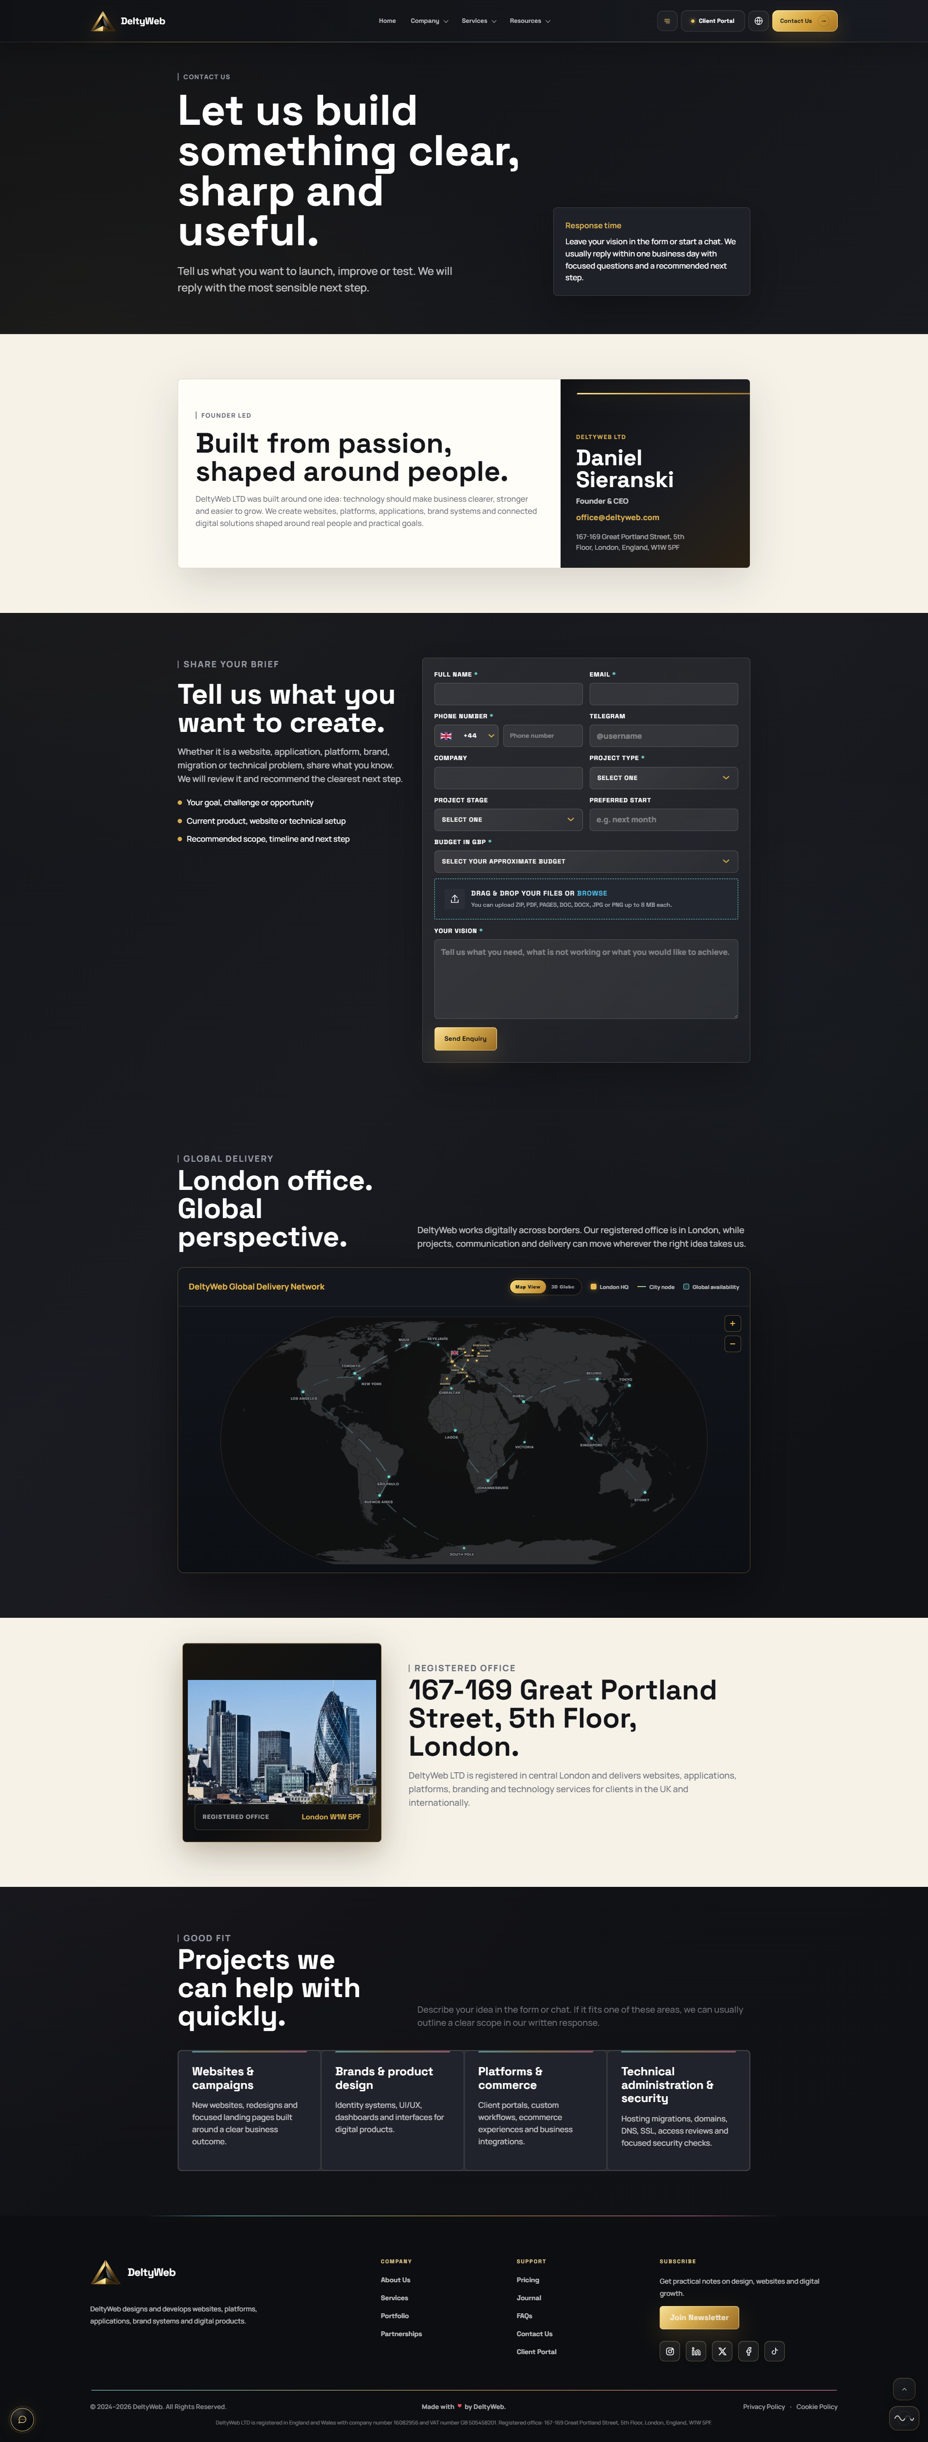This screenshot has width=928, height=2442.
Task: Switch to 3D Globe toggle
Action: click(x=563, y=1287)
